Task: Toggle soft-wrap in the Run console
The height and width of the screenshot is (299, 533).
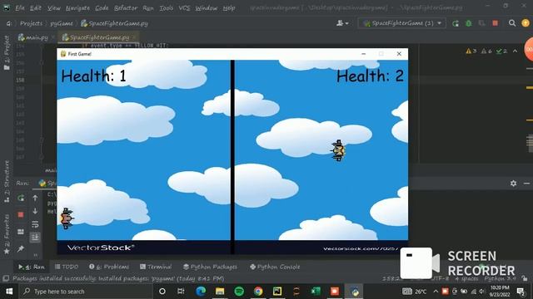Action: pyautogui.click(x=35, y=224)
